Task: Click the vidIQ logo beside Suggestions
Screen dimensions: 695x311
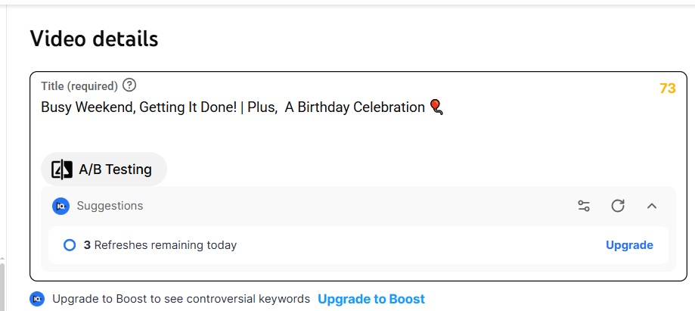Action: [61, 206]
